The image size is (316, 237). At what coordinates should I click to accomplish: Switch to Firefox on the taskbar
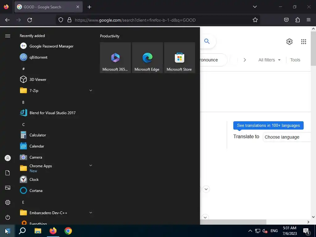[53, 231]
